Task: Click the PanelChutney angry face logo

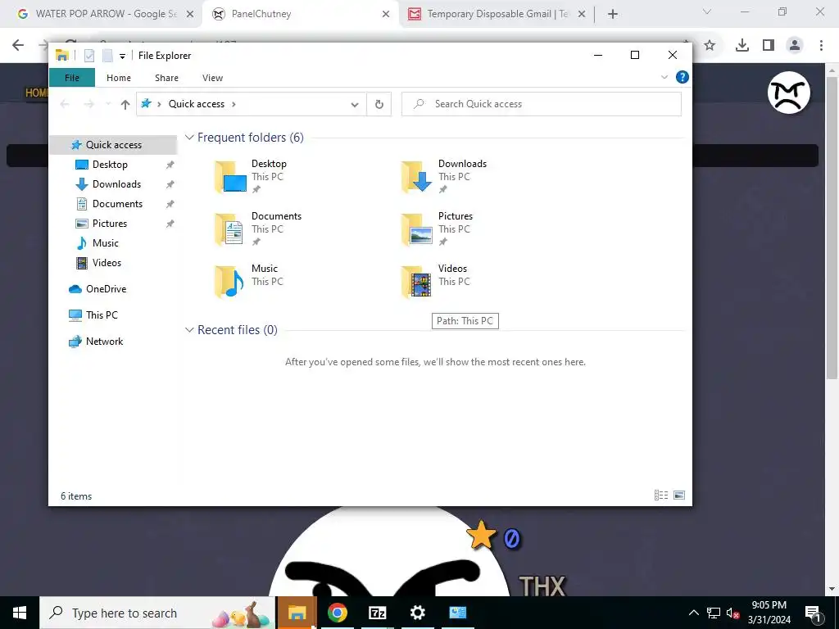Action: click(789, 93)
